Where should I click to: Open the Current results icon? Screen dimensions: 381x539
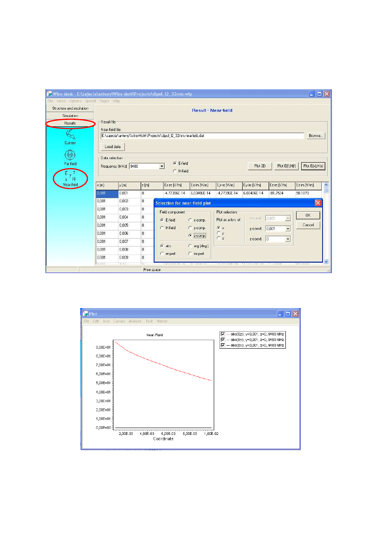coord(70,136)
